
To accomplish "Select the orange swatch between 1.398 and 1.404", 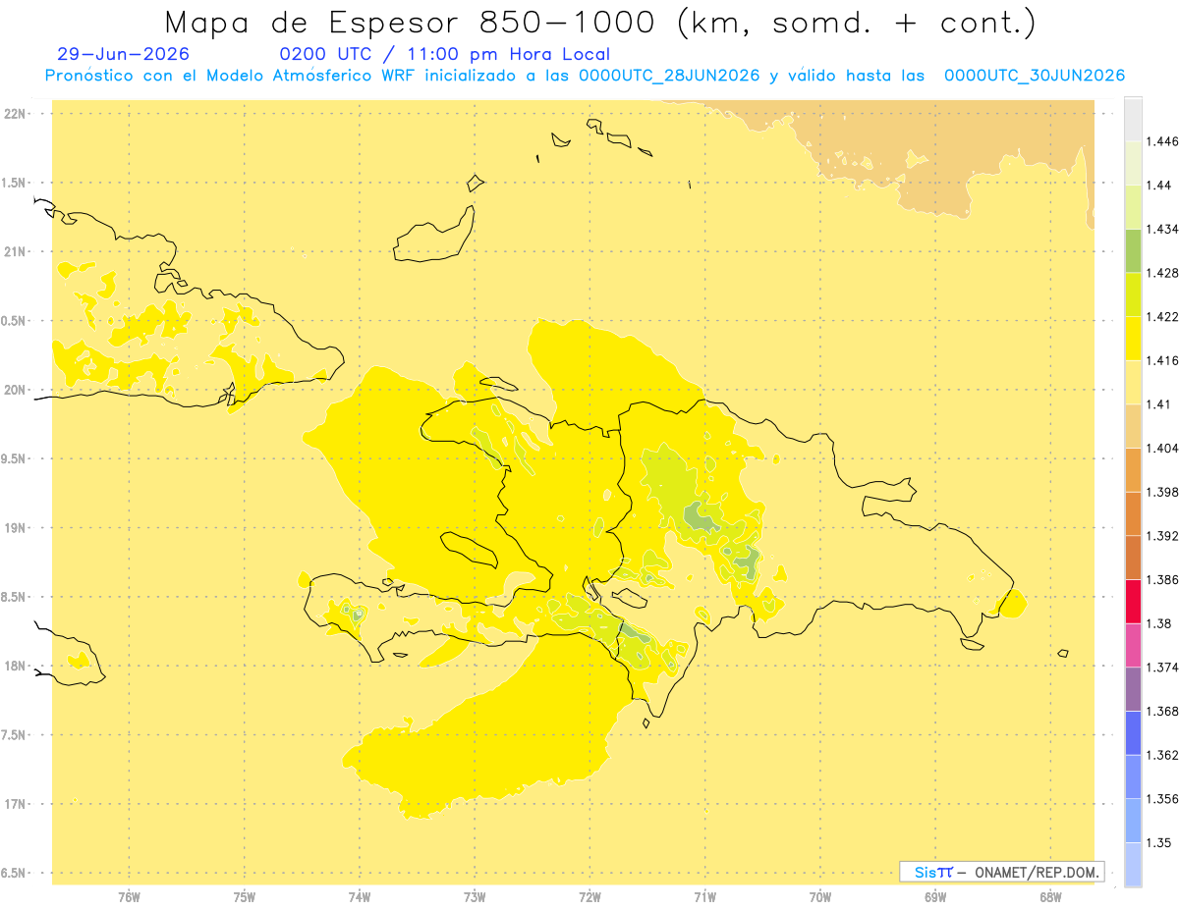I will click(1133, 469).
